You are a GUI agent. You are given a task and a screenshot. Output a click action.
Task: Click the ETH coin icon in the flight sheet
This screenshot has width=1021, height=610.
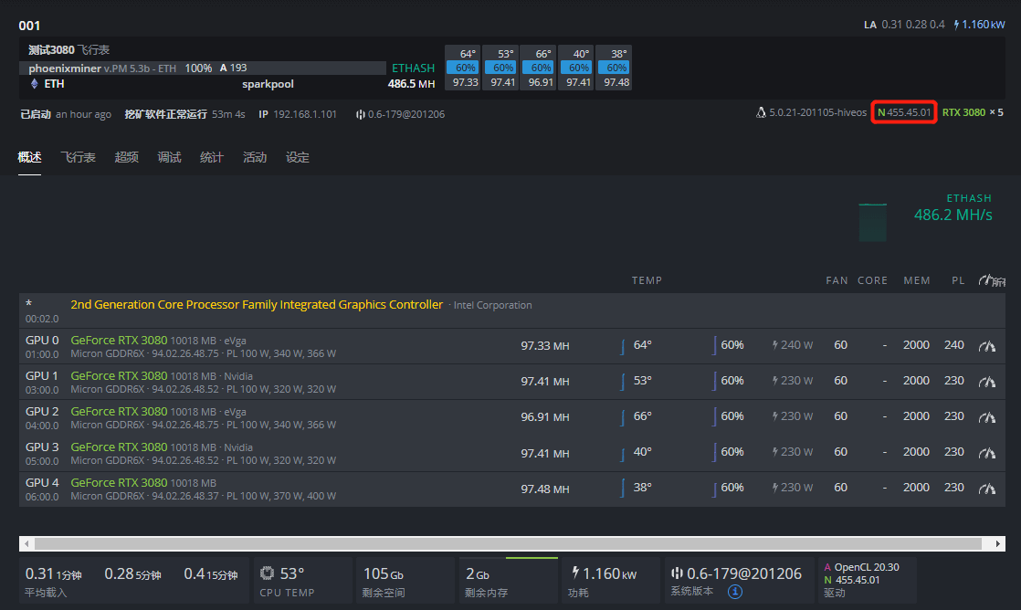point(36,84)
